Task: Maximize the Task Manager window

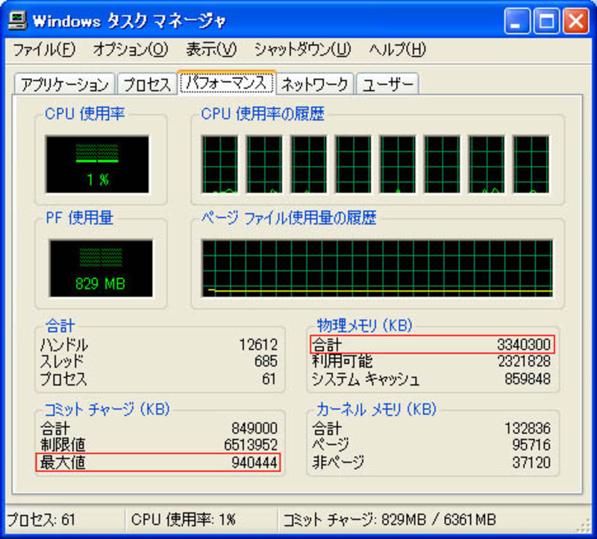Action: pos(546,21)
